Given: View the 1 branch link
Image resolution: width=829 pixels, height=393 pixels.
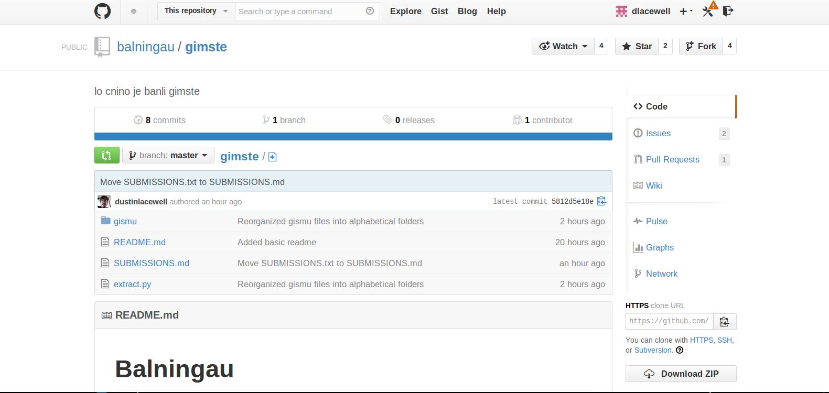Looking at the screenshot, I should pyautogui.click(x=284, y=120).
